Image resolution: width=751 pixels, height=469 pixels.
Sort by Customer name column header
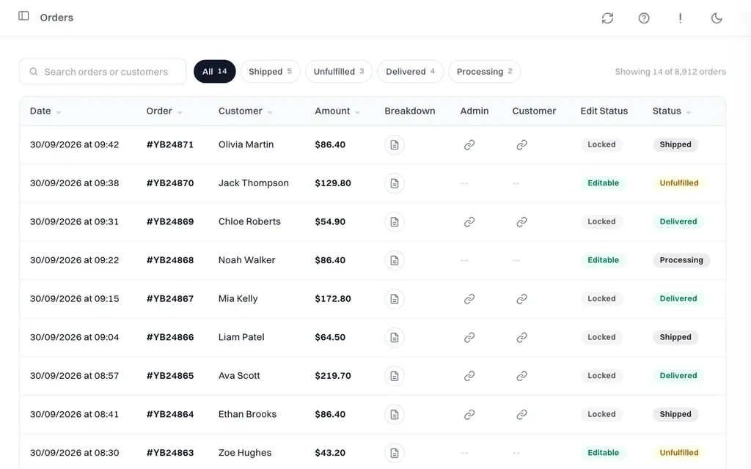click(245, 111)
